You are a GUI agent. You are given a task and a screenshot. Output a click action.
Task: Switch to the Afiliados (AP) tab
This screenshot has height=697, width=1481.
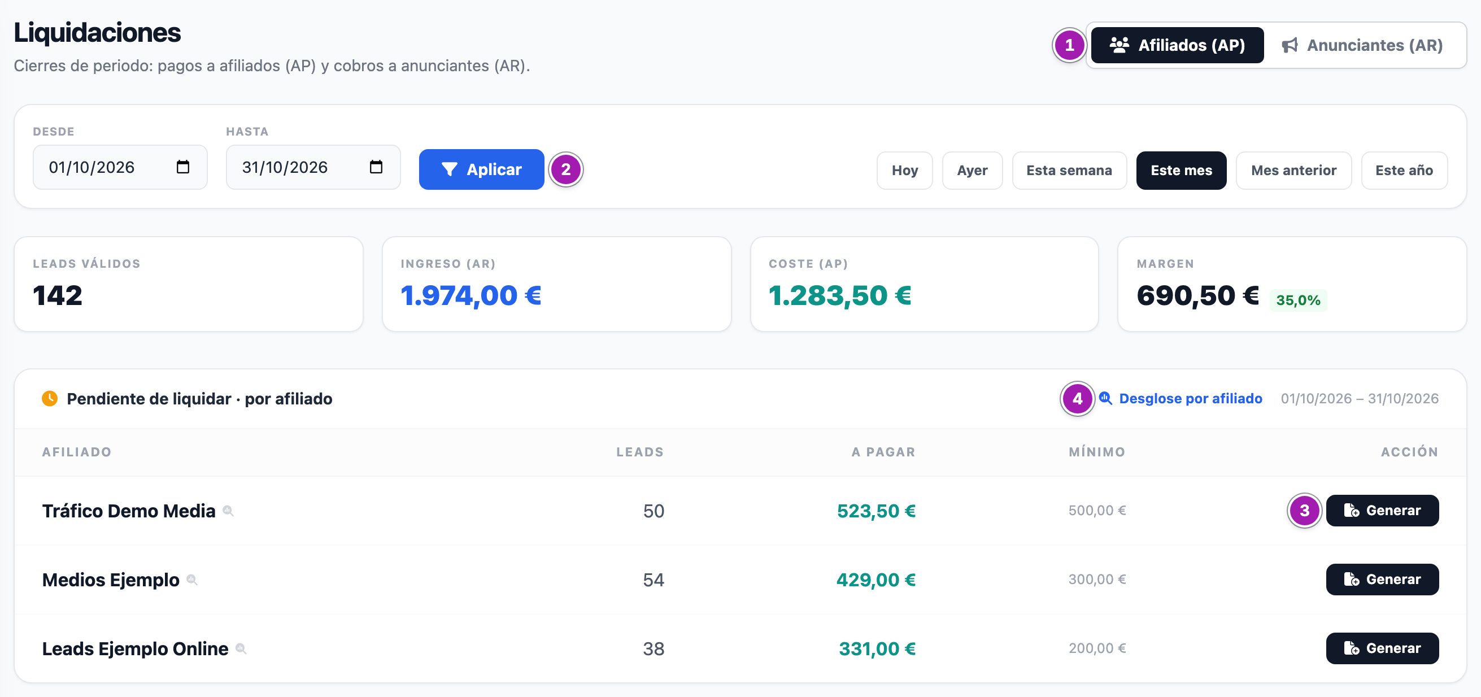pyautogui.click(x=1177, y=45)
